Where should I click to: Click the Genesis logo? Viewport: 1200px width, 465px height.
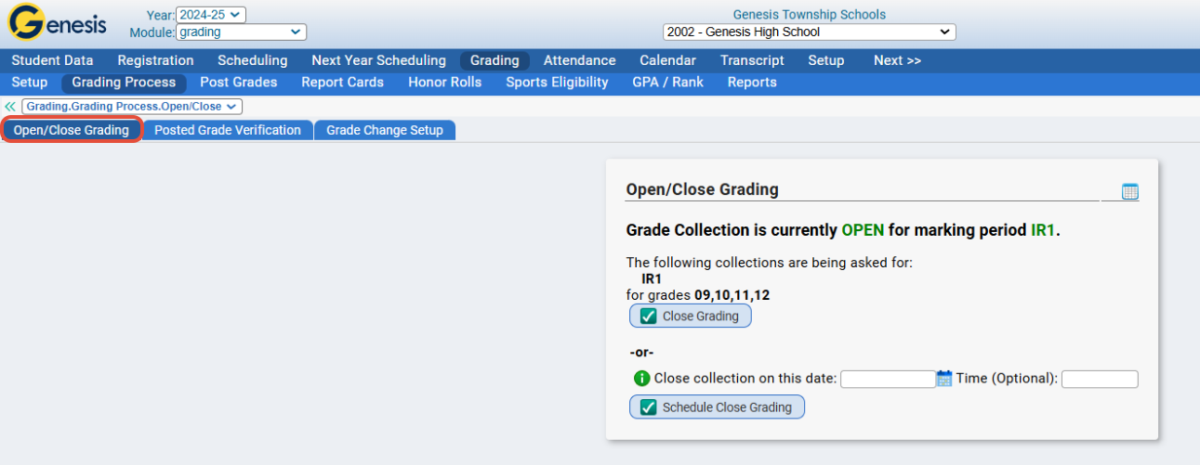[58, 23]
